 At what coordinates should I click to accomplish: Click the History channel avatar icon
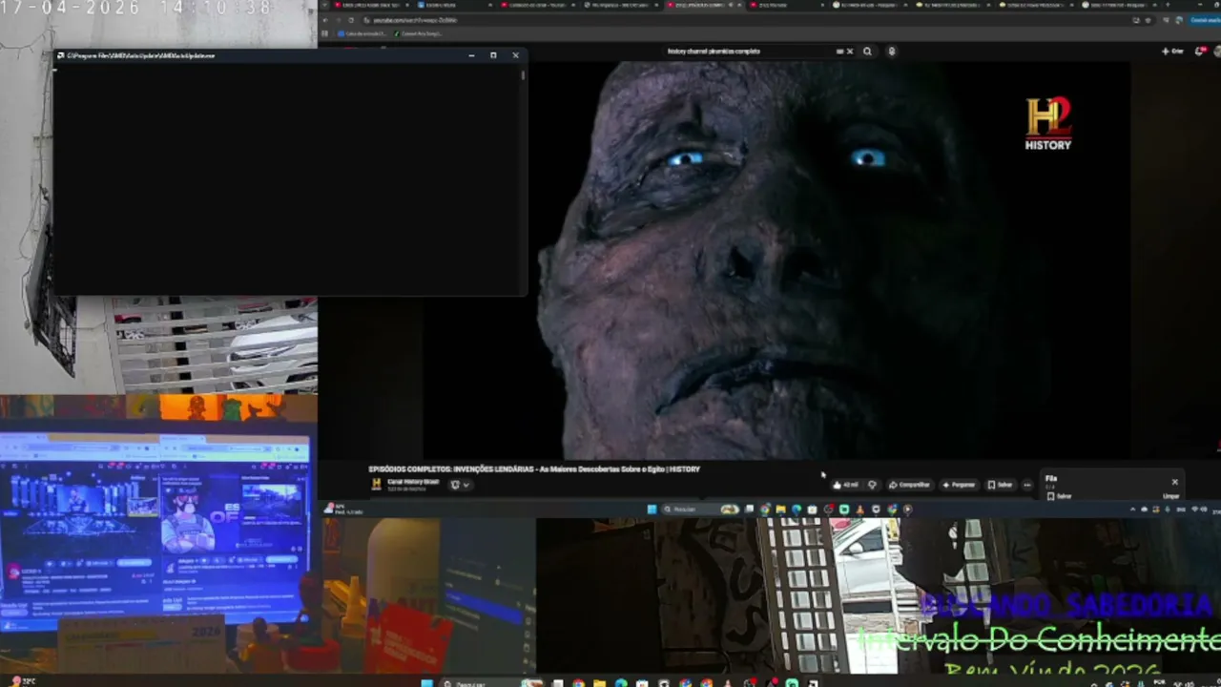376,485
